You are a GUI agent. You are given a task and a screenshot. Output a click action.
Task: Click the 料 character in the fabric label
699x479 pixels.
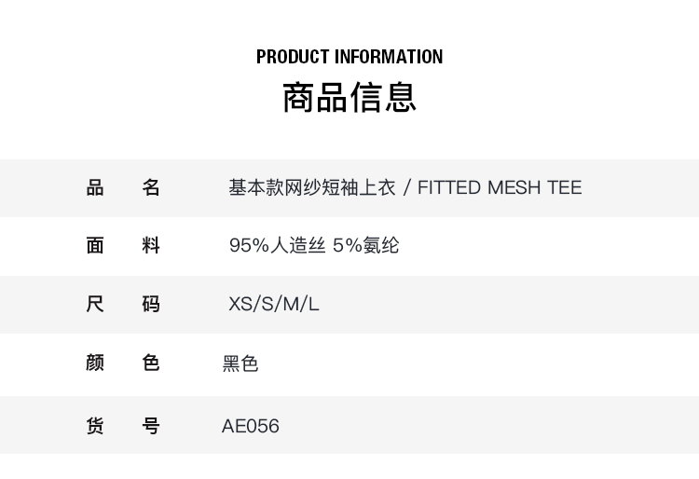[x=151, y=245]
